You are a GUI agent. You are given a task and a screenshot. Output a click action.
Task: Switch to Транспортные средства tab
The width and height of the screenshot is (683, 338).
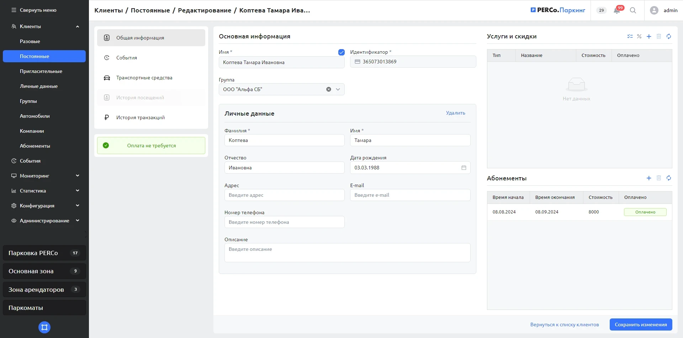tap(144, 78)
